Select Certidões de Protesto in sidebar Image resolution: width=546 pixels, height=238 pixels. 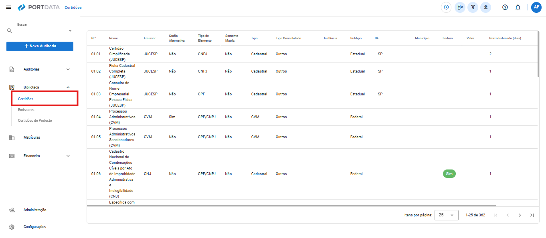(35, 121)
